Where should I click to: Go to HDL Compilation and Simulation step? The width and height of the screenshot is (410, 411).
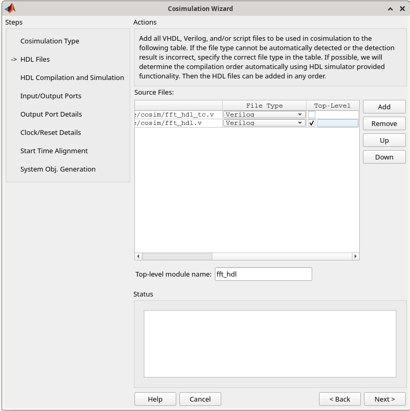click(72, 77)
